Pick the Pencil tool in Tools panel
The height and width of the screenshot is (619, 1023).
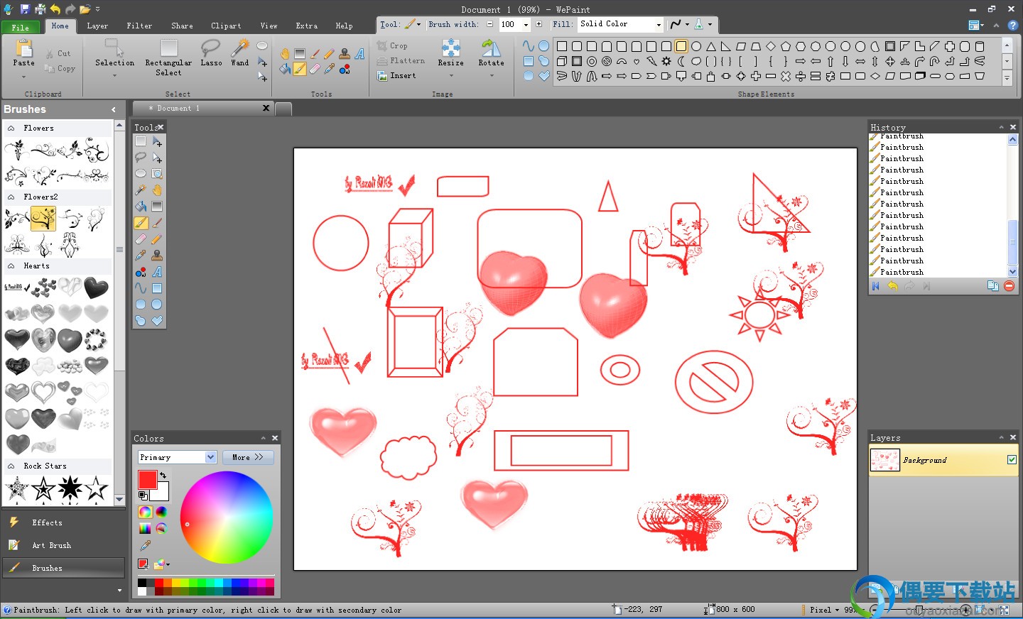coord(157,239)
